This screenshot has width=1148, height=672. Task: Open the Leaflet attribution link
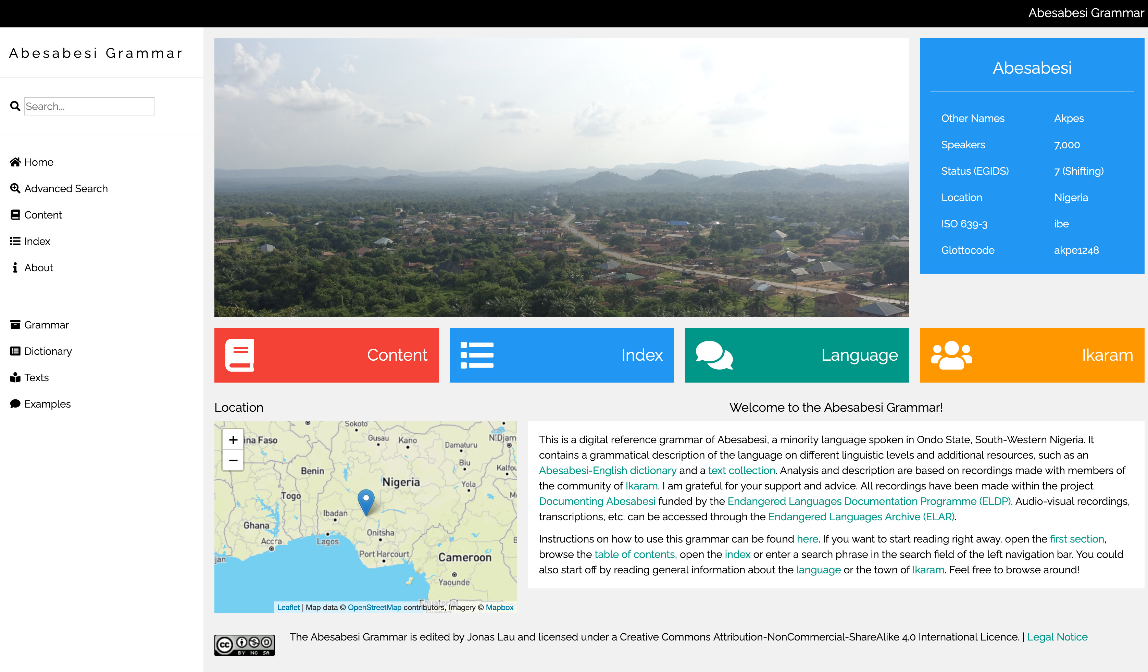(x=288, y=608)
